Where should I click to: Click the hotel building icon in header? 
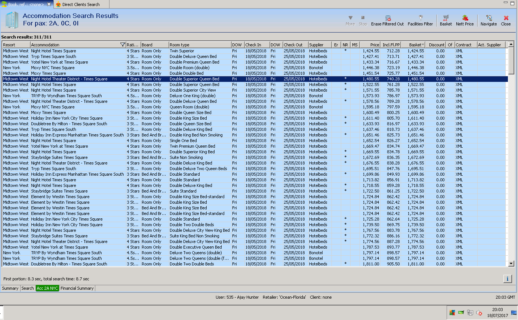[x=12, y=20]
